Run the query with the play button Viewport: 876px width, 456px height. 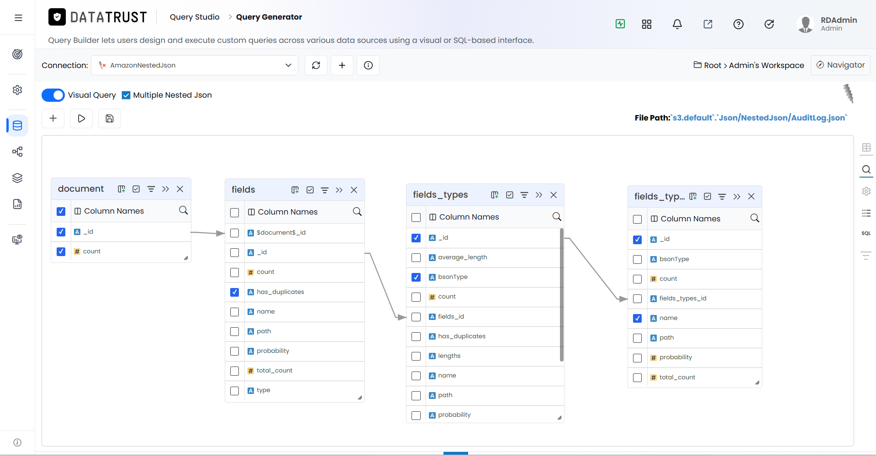[x=81, y=118]
